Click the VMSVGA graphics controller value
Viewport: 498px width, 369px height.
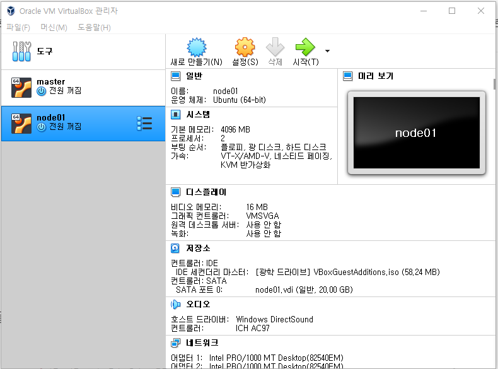tap(262, 216)
